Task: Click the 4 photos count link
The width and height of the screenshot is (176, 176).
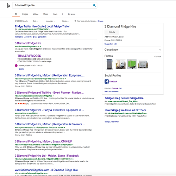Action: click(158, 56)
